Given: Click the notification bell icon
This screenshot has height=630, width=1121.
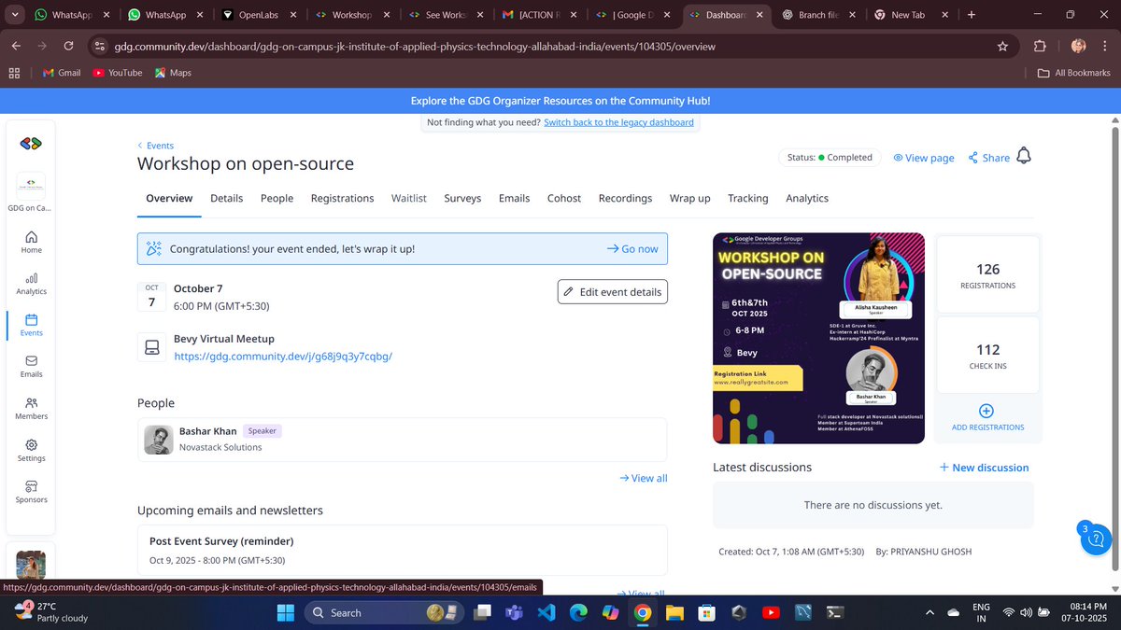Looking at the screenshot, I should [x=1024, y=156].
